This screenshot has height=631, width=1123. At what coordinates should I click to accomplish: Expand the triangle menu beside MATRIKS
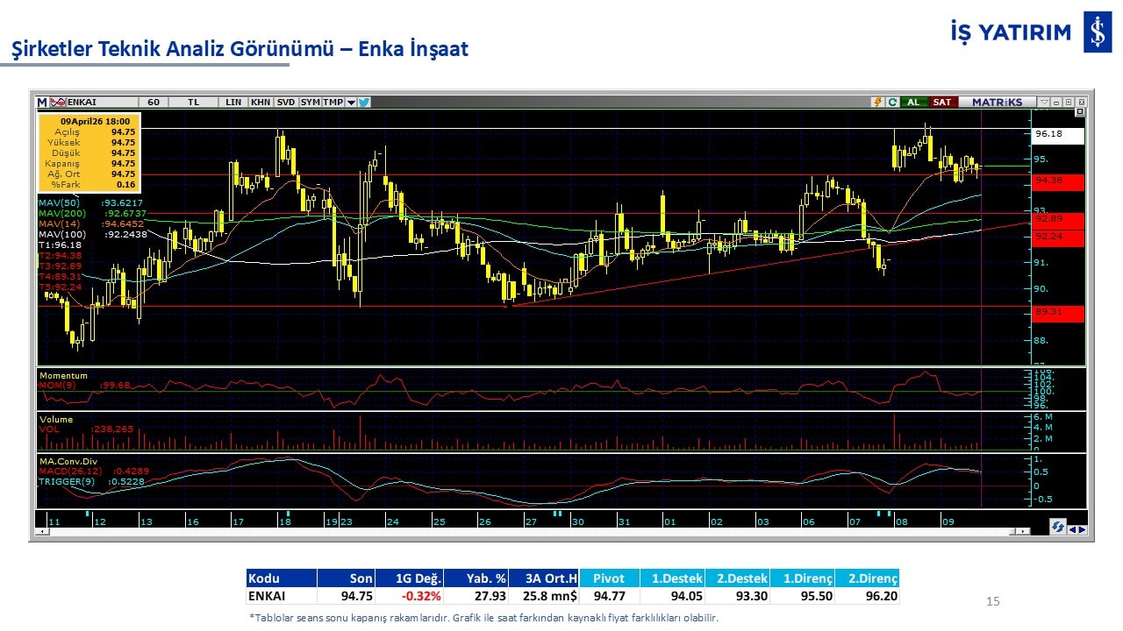coord(1043,102)
